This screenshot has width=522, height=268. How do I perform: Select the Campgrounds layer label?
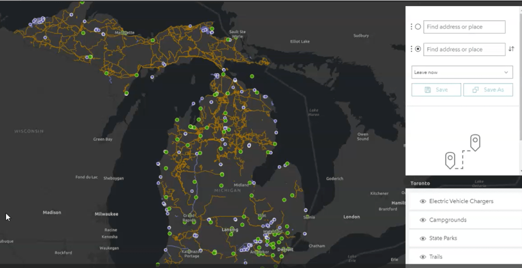tap(448, 220)
